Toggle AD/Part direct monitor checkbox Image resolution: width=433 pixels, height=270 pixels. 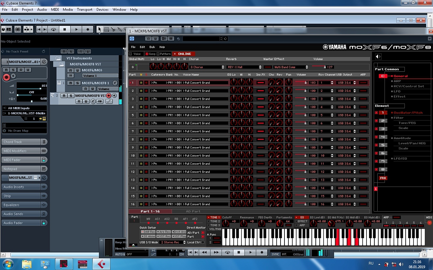(x=203, y=233)
